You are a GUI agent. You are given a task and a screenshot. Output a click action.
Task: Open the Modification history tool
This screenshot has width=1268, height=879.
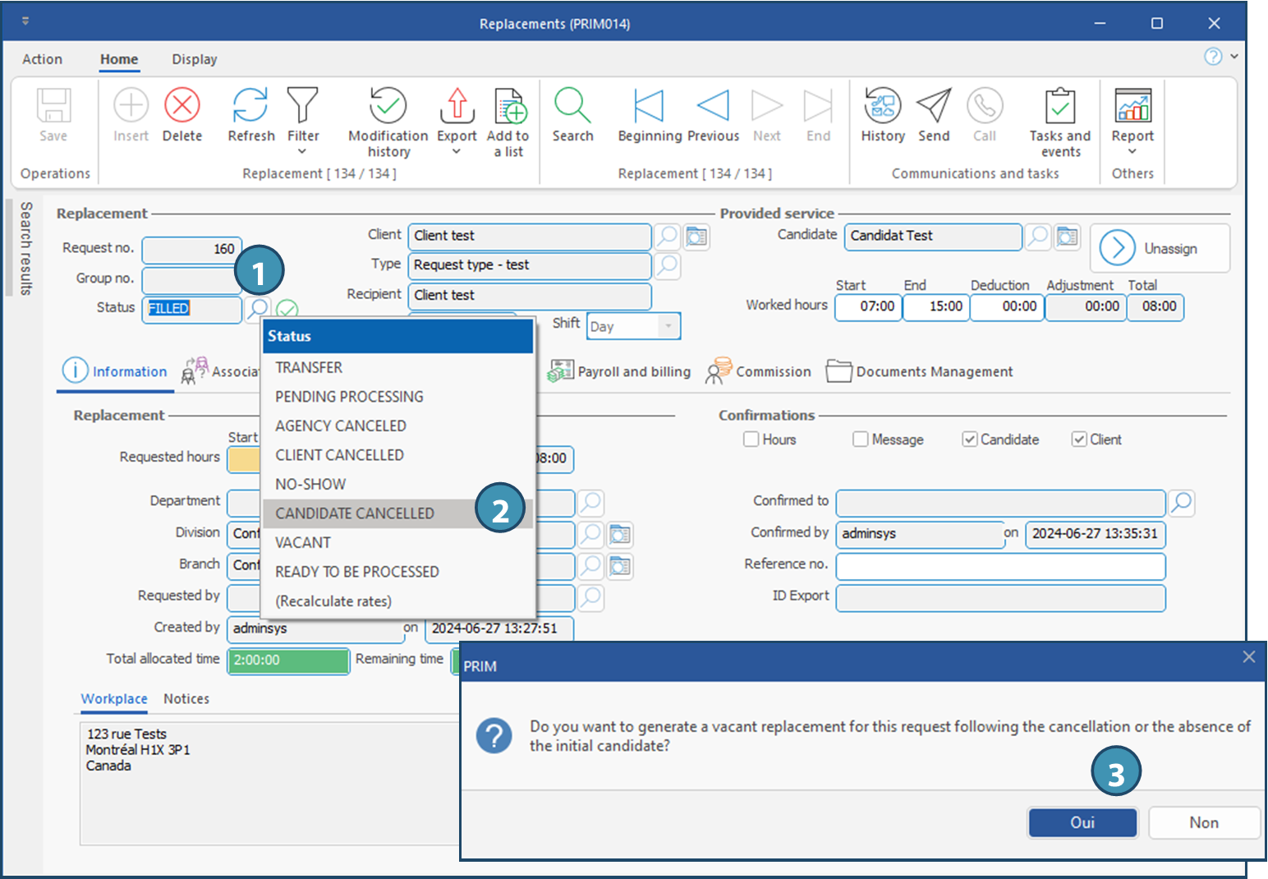coord(388,106)
